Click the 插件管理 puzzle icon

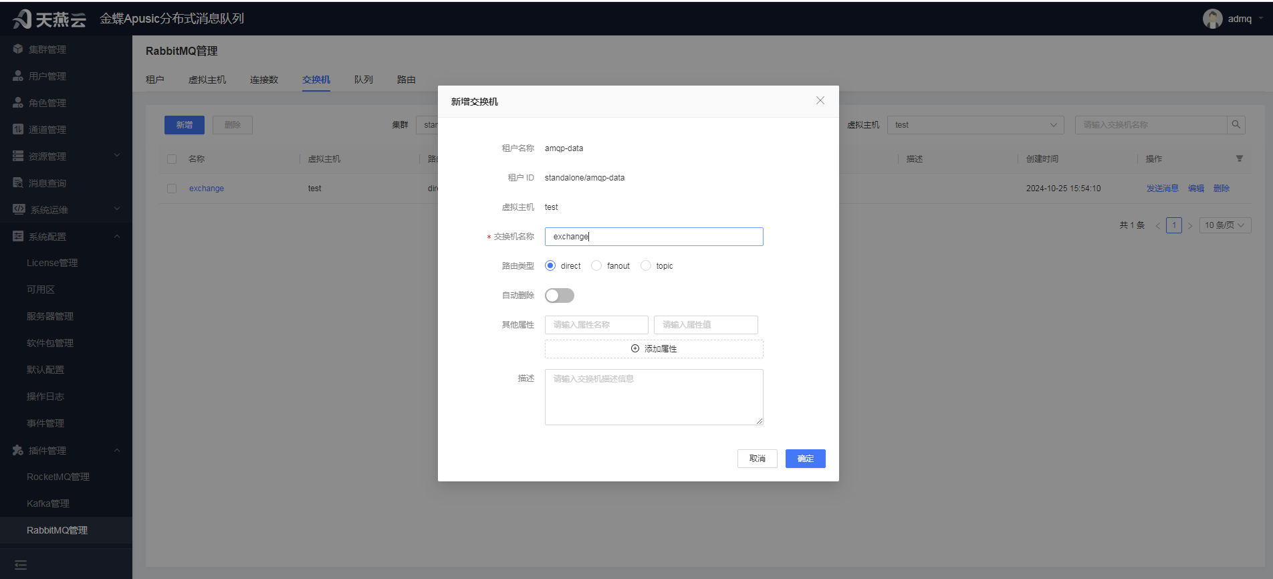point(18,450)
